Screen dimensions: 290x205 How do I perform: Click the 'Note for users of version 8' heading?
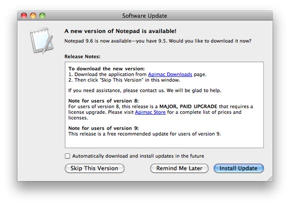pyautogui.click(x=103, y=101)
